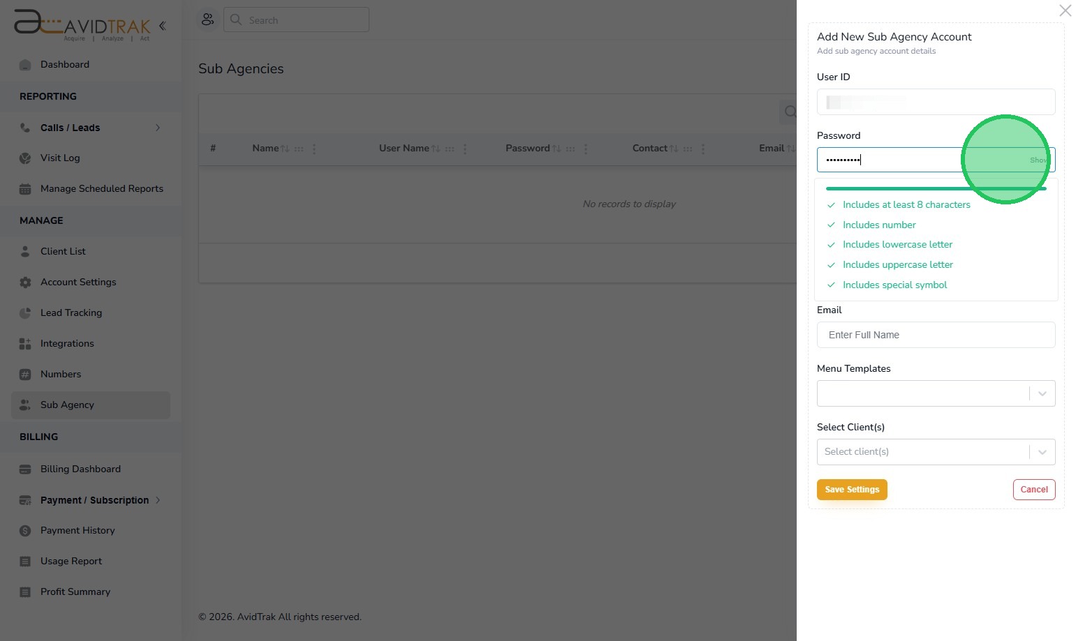Screen dimensions: 1076x641
Task: Open Visit Log from sidebar
Action: [60, 158]
